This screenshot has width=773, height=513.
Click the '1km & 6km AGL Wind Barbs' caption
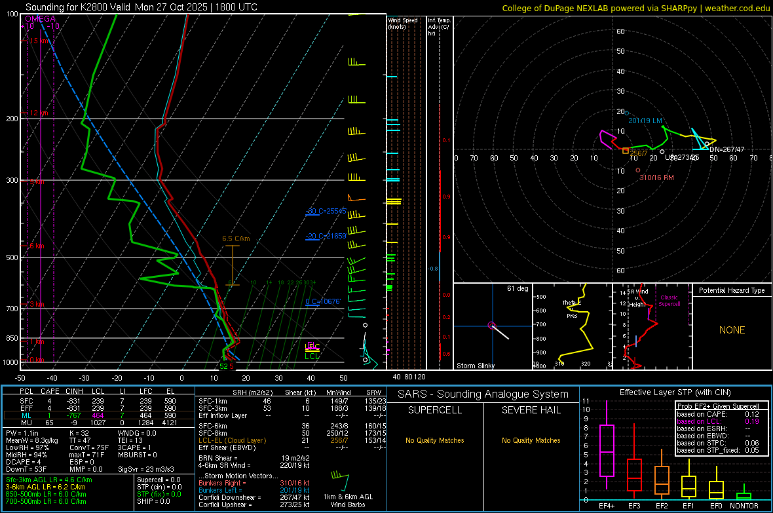pyautogui.click(x=348, y=501)
